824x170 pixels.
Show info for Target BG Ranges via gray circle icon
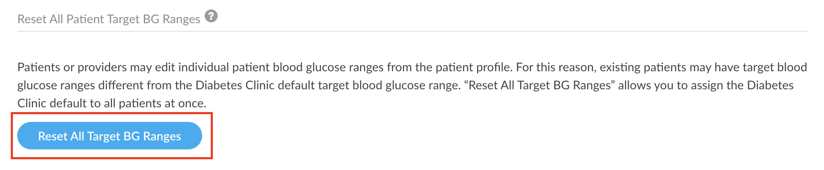click(x=211, y=16)
